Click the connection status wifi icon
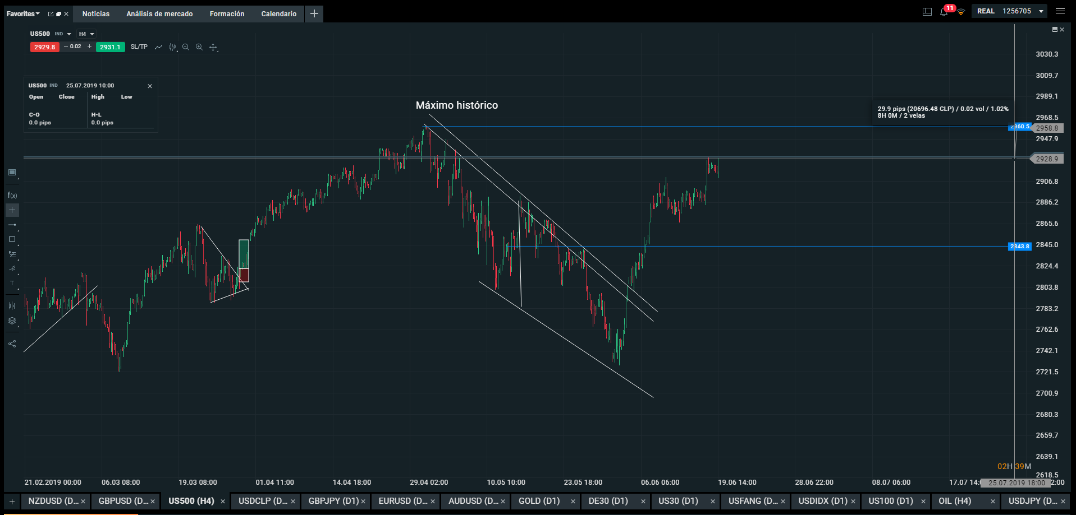 click(x=961, y=12)
